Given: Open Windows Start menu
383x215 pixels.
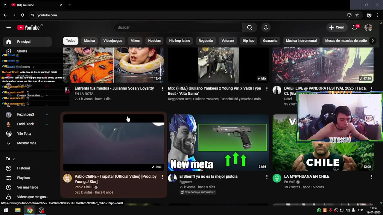Looking at the screenshot, I should coord(6,210).
